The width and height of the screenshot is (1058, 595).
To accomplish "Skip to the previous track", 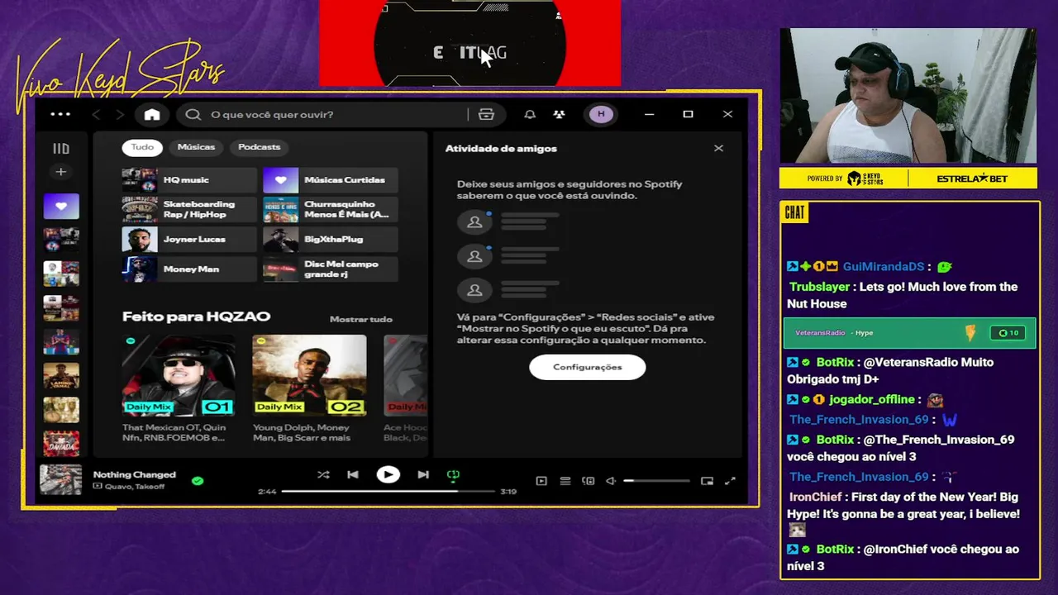I will 353,474.
